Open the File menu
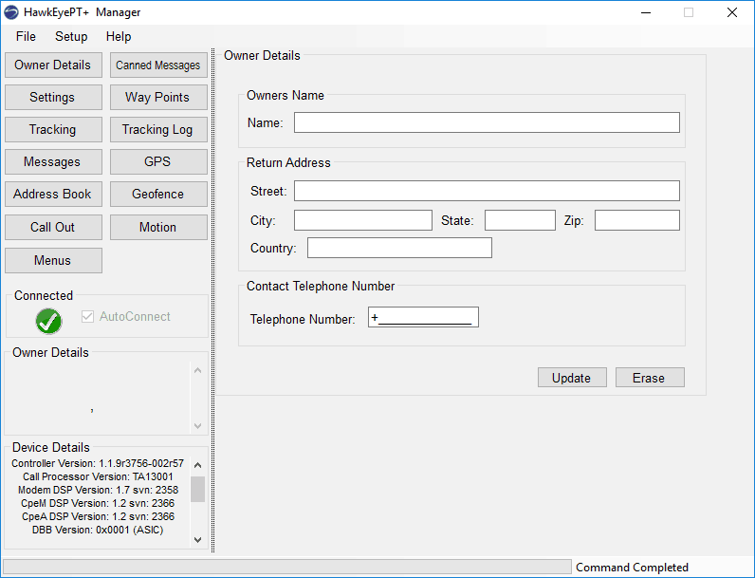The image size is (755, 578). (x=26, y=37)
